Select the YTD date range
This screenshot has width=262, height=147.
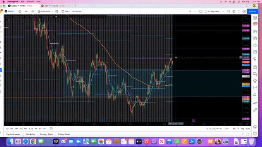click(31, 129)
